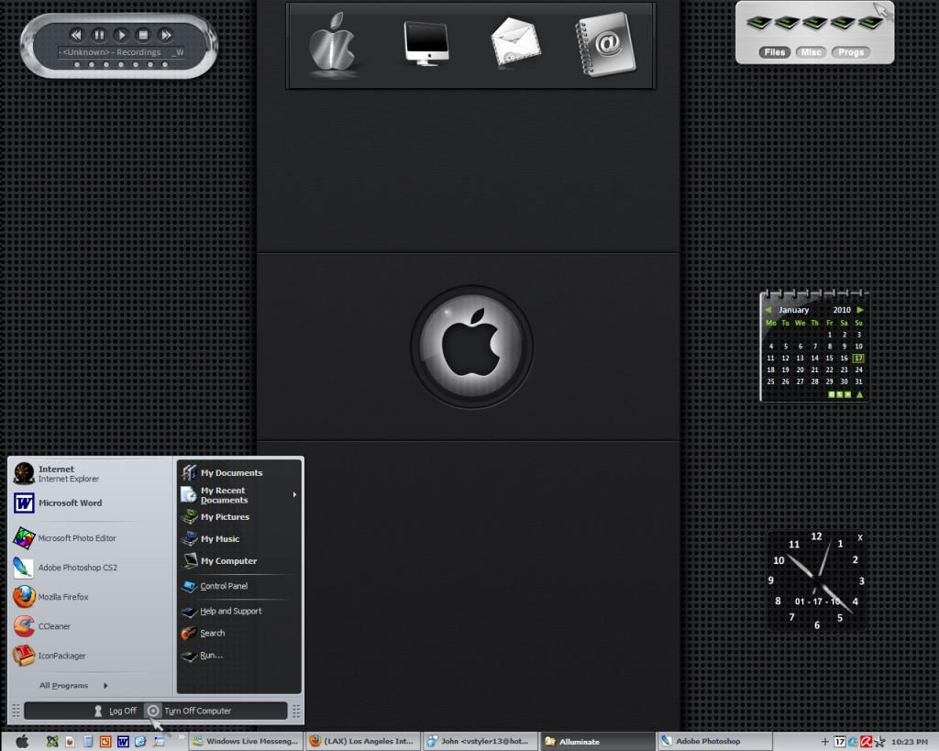Expand All Programs in the start menu
This screenshot has width=939, height=751.
pos(73,685)
